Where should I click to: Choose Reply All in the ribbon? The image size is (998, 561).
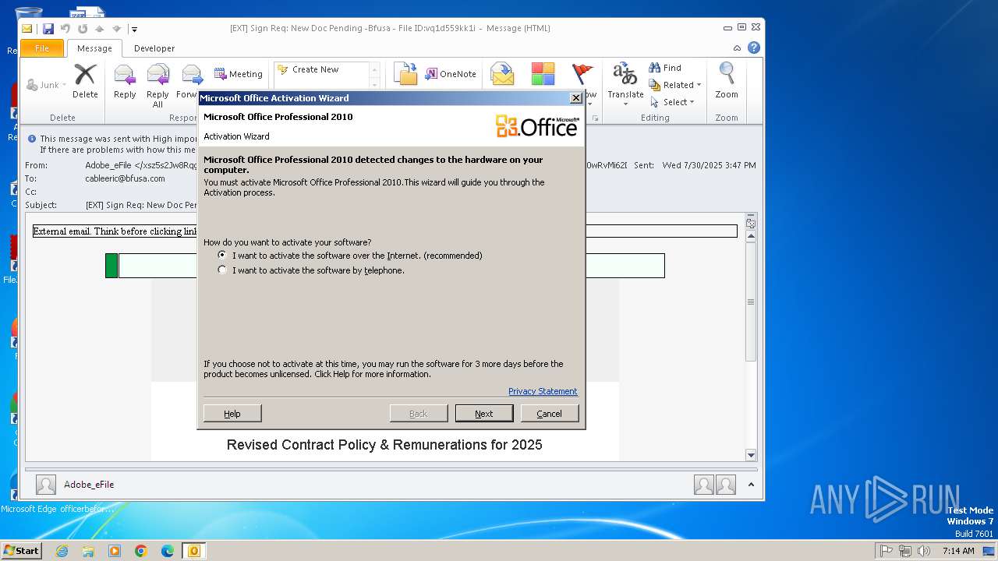click(157, 86)
